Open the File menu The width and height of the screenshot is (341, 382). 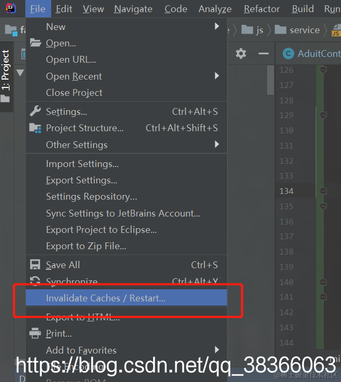(38, 9)
